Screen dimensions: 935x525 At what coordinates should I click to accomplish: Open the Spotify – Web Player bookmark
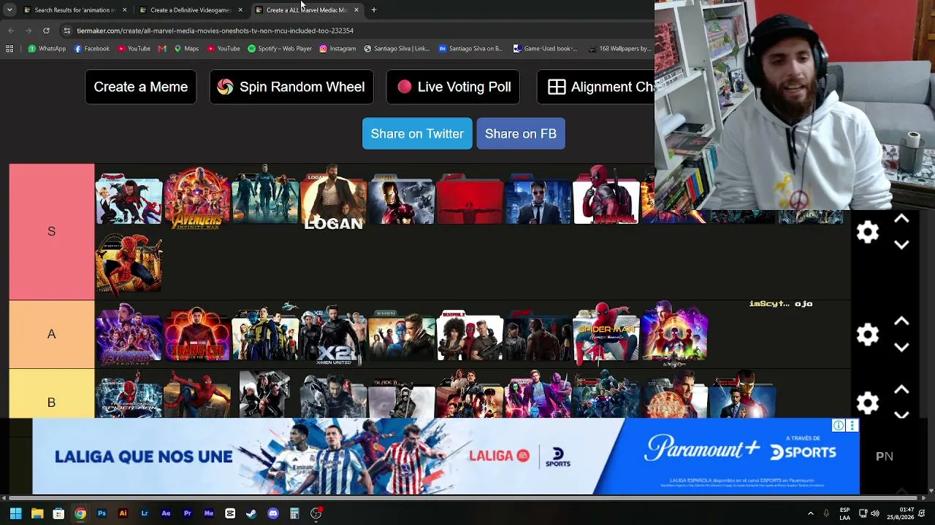tap(280, 49)
